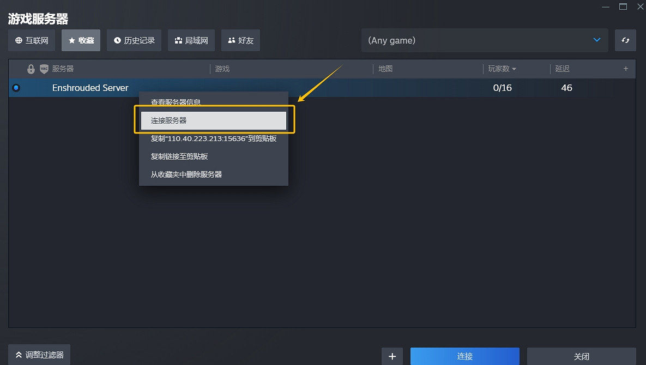
Task: Open the (Any game) filter dropdown
Action: coord(484,40)
